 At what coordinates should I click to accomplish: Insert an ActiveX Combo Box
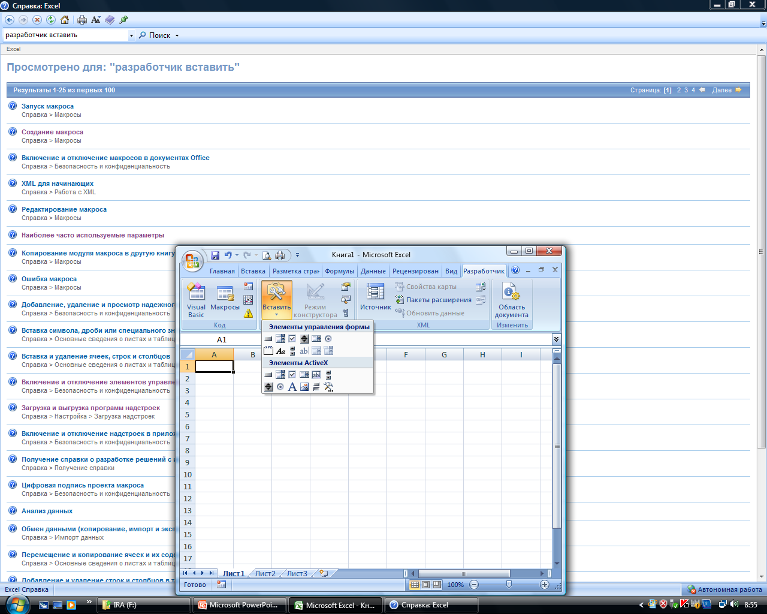280,375
